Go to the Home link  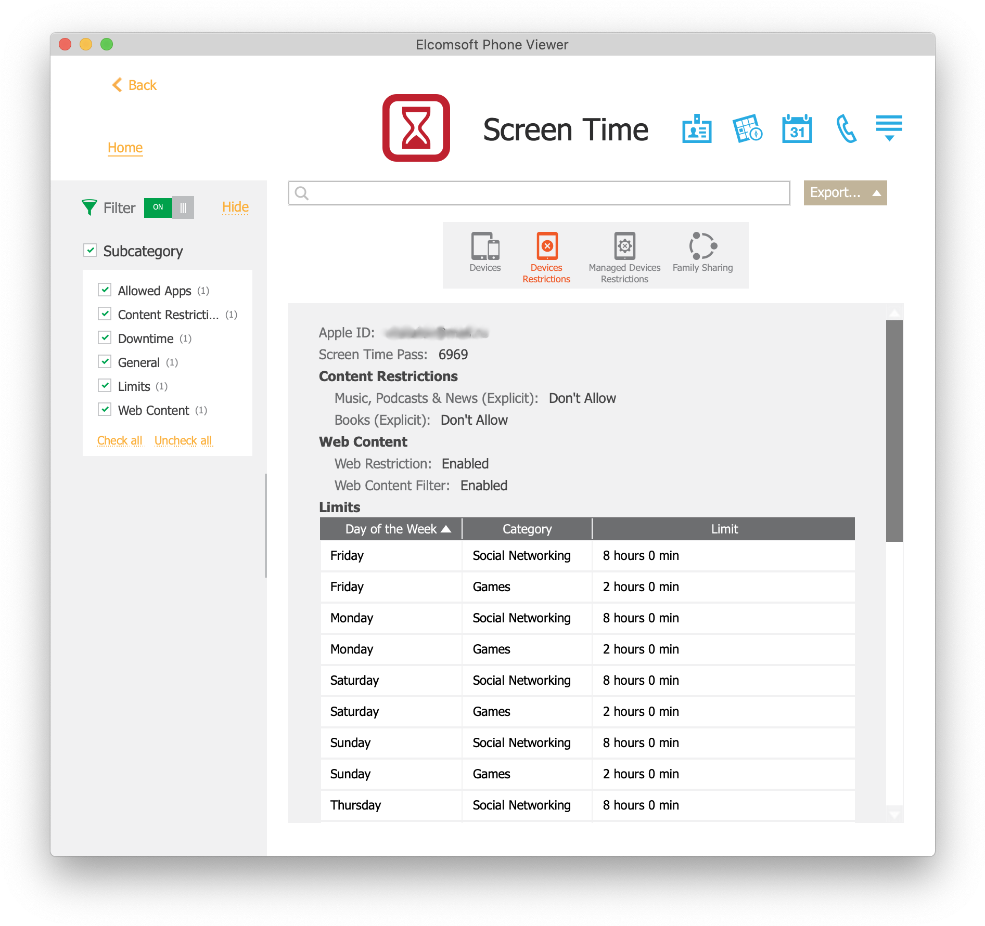pos(125,148)
